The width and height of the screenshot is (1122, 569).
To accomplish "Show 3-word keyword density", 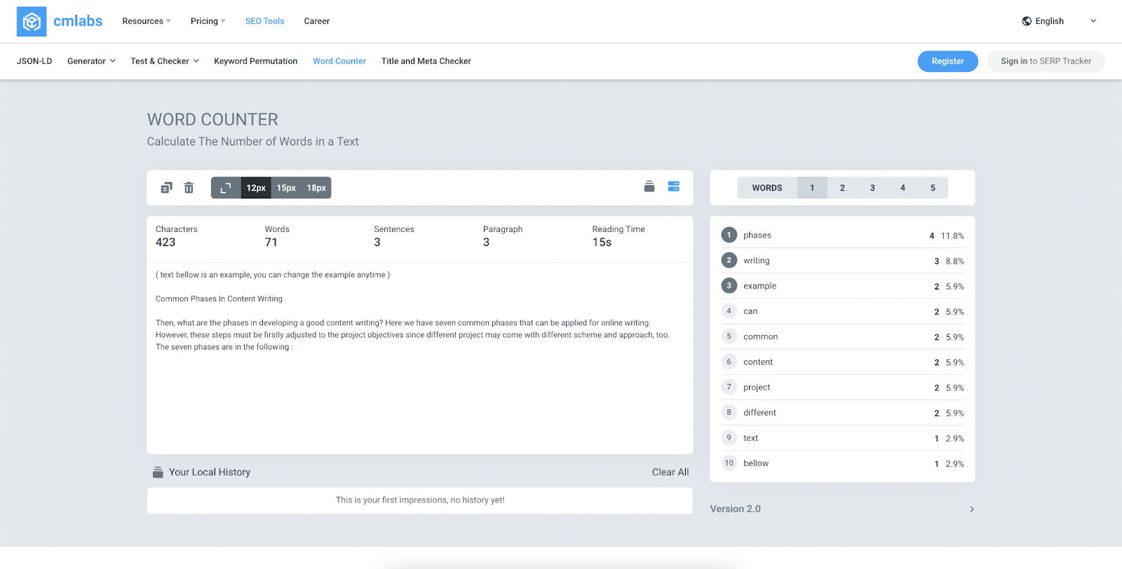I will point(872,188).
